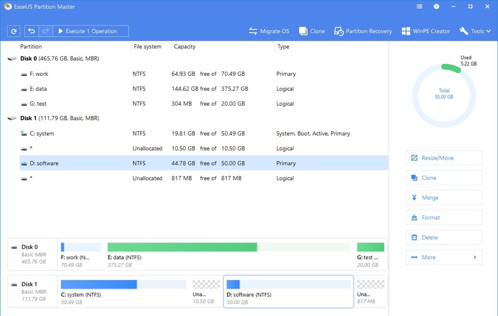498x316 pixels.
Task: Expand the More options chevron
Action: [x=475, y=258]
